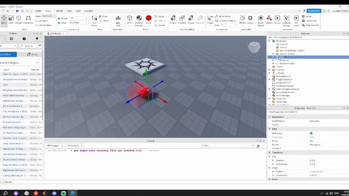Collapse the Appearance properties section
Viewport: 349px width, 196px height.
[269, 117]
